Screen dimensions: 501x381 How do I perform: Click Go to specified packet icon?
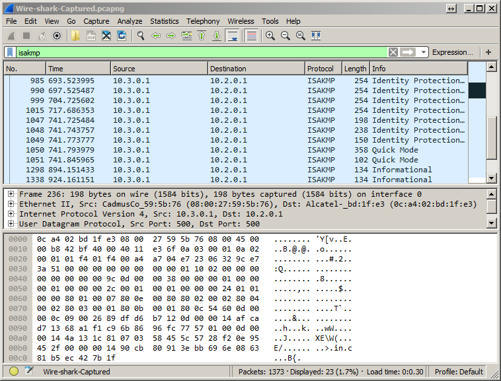point(186,36)
